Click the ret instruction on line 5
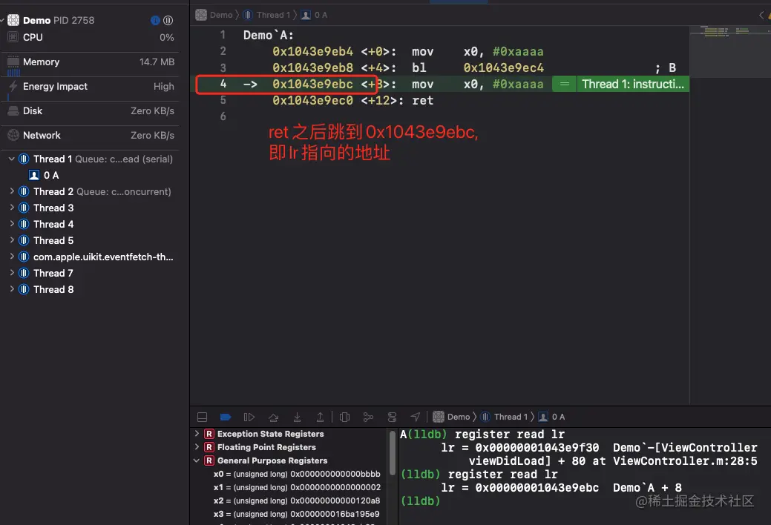 click(423, 101)
